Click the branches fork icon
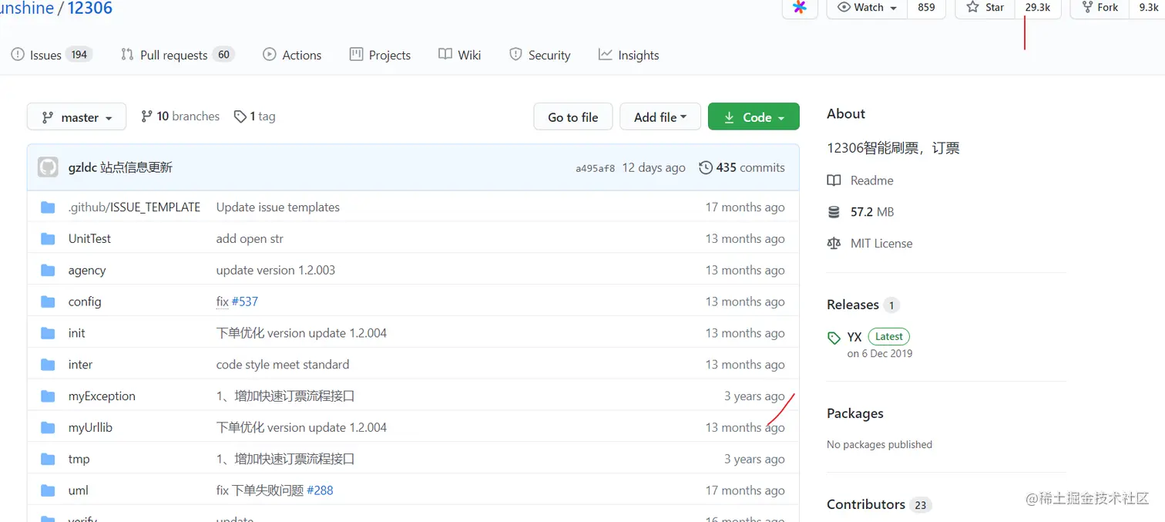This screenshot has width=1165, height=522. 146,116
